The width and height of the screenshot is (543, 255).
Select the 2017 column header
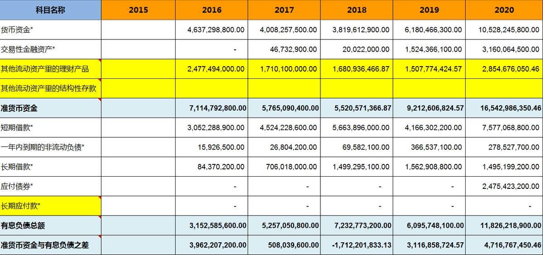tap(284, 10)
